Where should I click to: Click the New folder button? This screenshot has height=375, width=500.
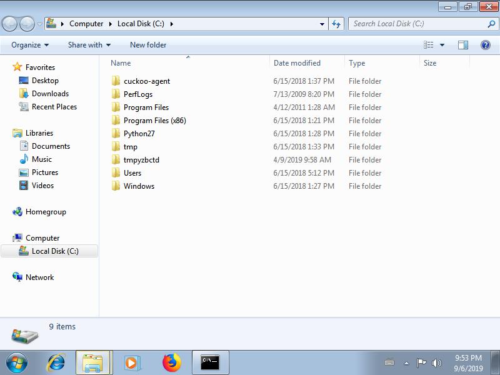(x=148, y=45)
